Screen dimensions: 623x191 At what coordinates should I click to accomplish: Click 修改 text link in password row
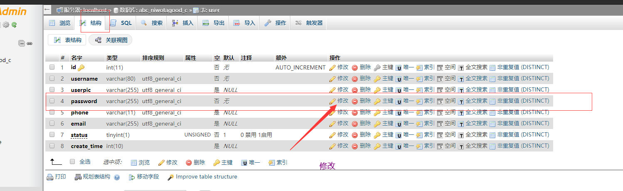pos(343,101)
